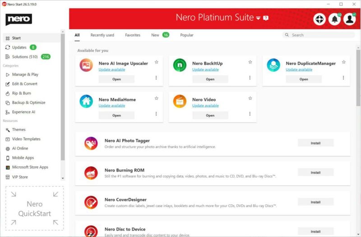Click the sidebar scroll down arrow
This screenshot has width=361, height=237.
pos(63,178)
